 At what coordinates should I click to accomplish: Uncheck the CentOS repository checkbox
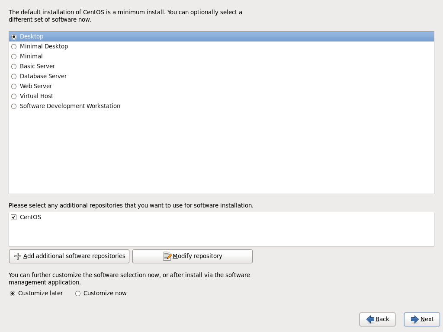click(x=13, y=217)
